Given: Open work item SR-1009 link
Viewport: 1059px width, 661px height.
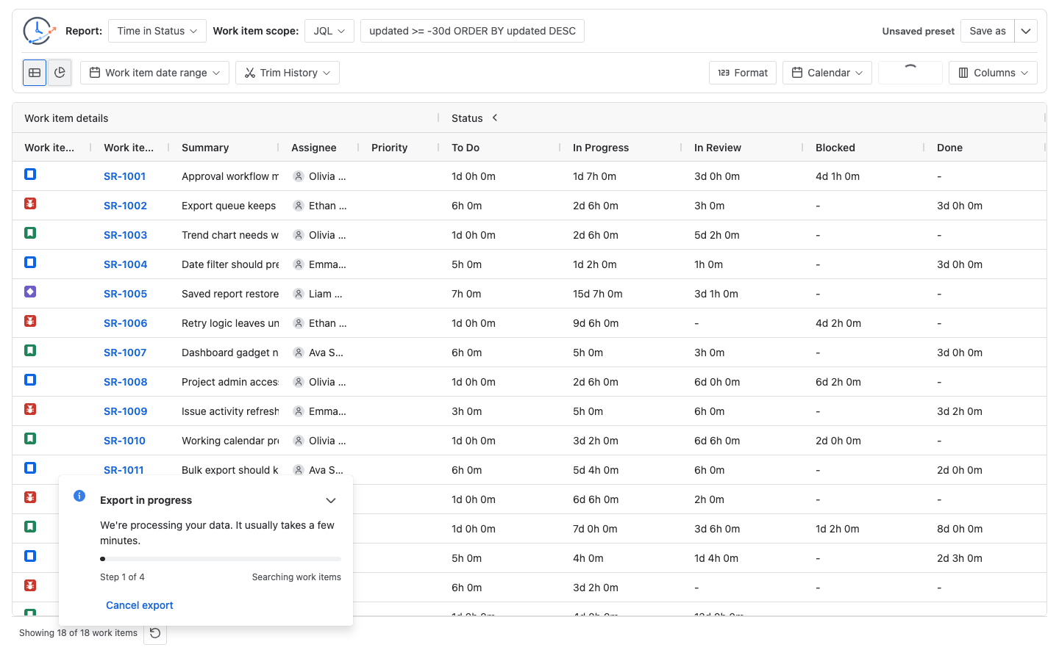Looking at the screenshot, I should pyautogui.click(x=125, y=411).
